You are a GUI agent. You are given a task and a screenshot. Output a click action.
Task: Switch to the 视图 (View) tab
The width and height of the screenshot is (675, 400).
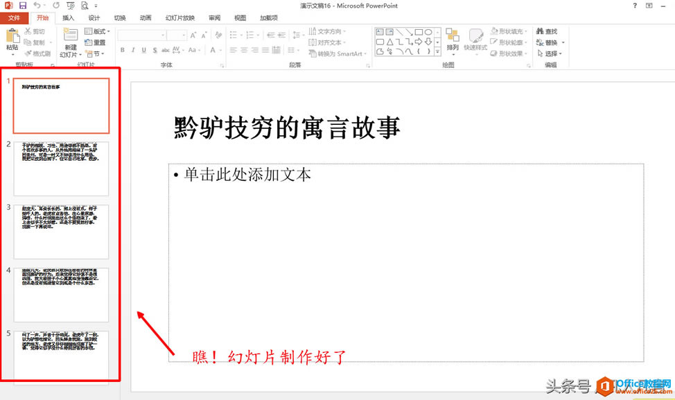click(x=240, y=18)
